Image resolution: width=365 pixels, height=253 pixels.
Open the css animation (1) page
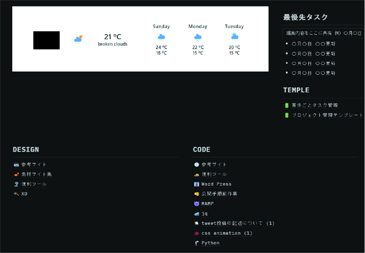click(x=227, y=233)
